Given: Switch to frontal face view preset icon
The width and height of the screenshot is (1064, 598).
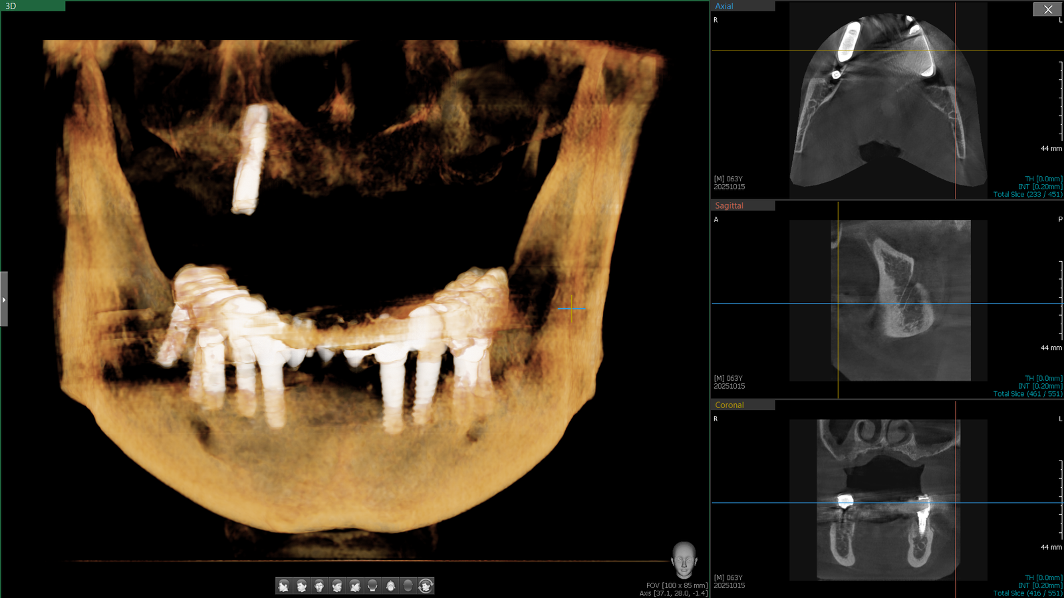Looking at the screenshot, I should click(319, 585).
